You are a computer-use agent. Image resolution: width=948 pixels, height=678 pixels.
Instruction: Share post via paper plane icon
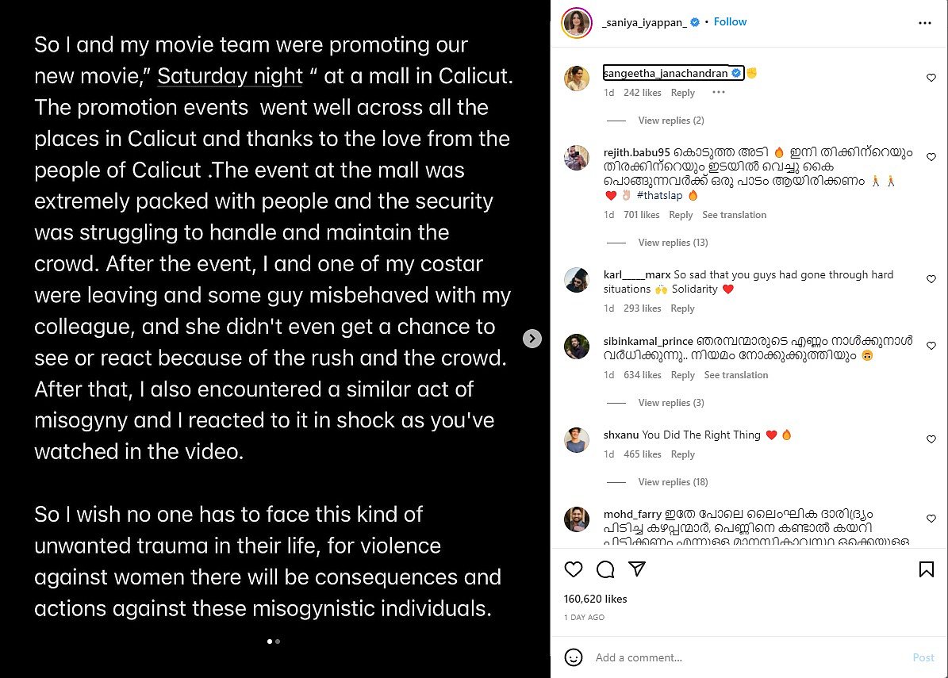(x=636, y=569)
